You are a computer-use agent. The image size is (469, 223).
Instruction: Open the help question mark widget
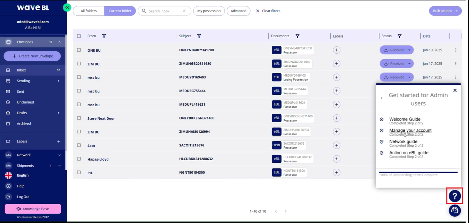455,196
